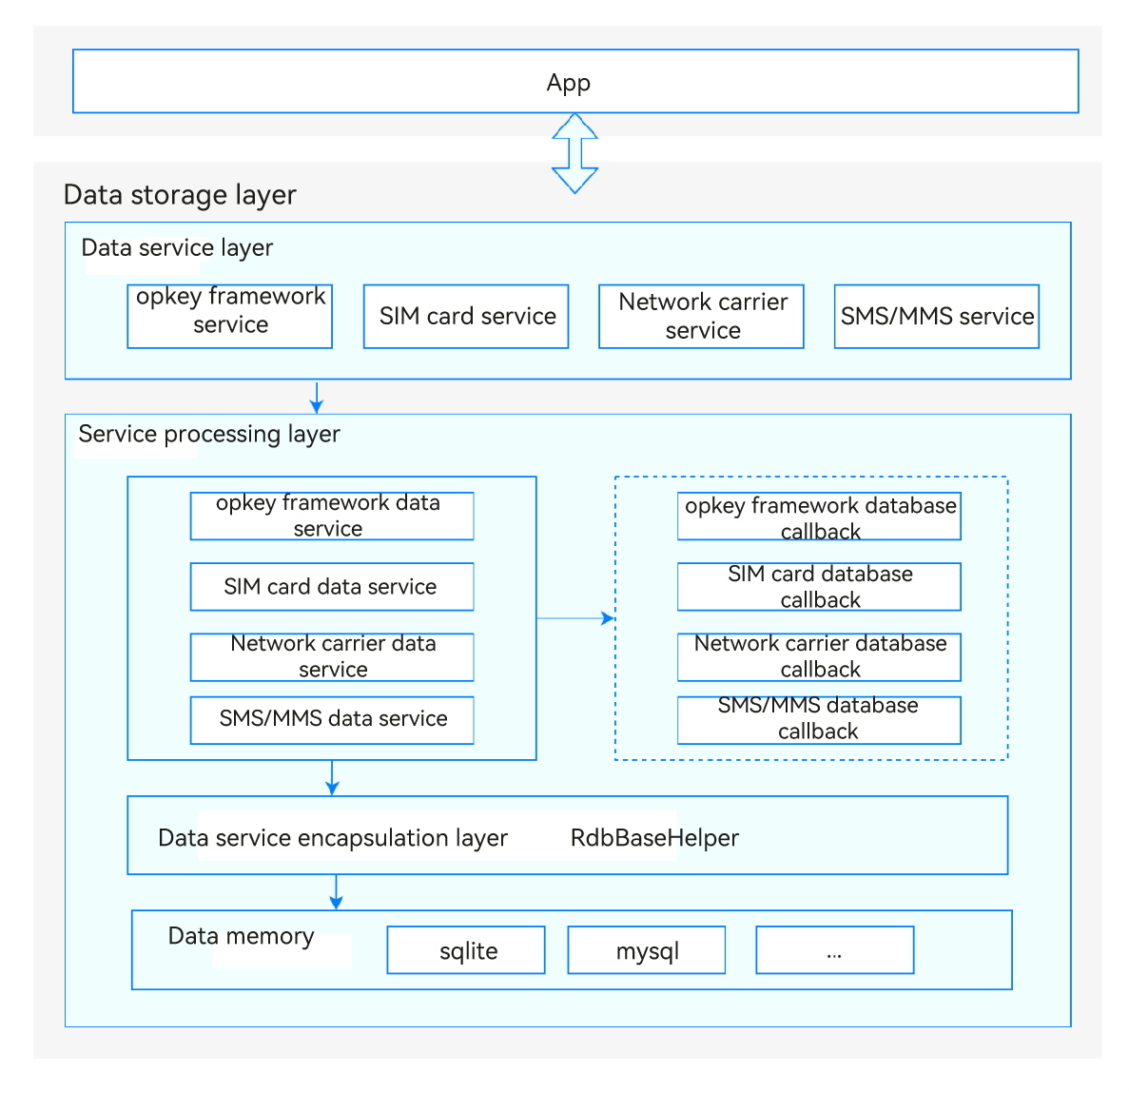Click the Network carrier data service box
The image size is (1129, 1093).
[x=332, y=656]
